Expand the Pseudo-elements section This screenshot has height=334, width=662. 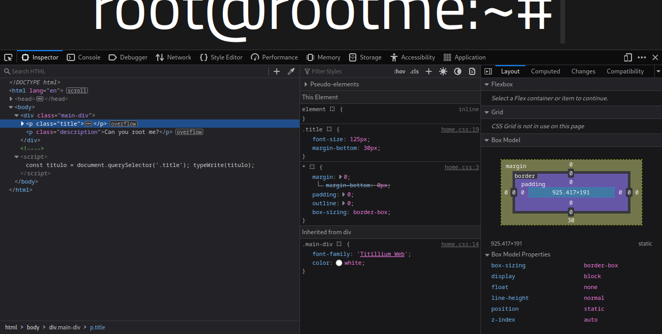pos(306,84)
